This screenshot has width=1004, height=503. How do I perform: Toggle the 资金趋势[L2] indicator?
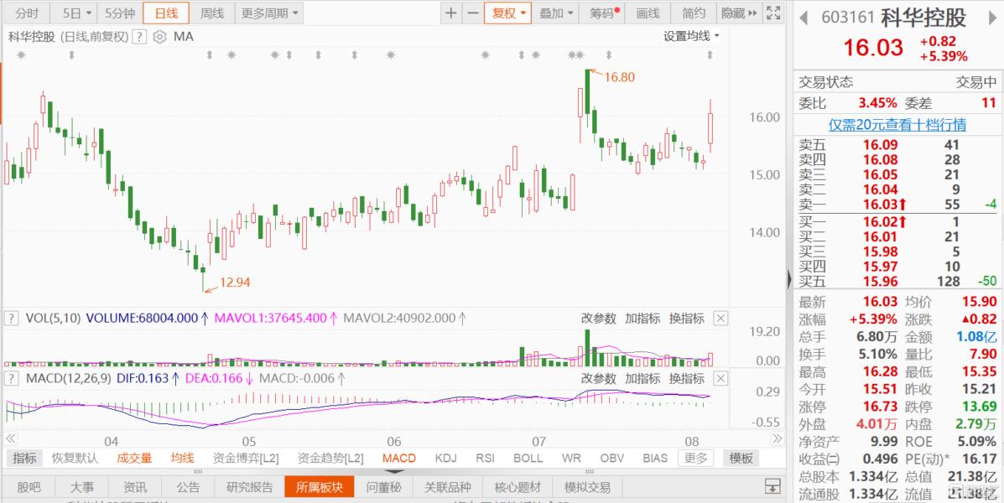330,459
